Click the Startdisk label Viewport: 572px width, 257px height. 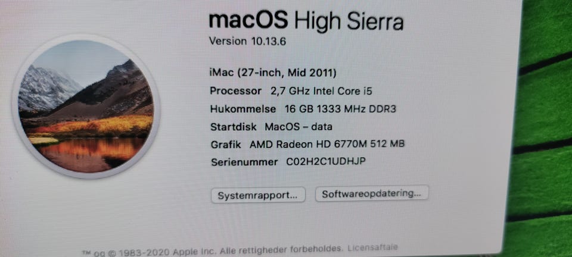(234, 127)
